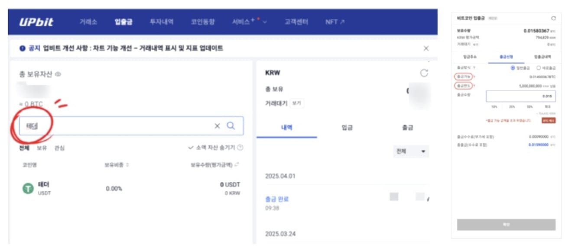Toggle the eye icon beside 총 보유자산
The height and width of the screenshot is (251, 572).
coord(58,74)
